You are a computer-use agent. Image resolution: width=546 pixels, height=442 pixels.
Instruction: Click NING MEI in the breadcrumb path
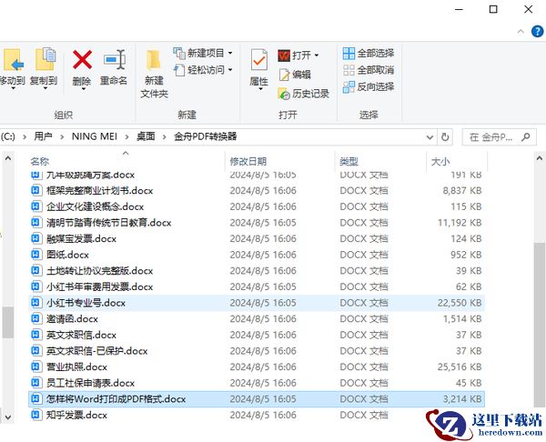95,136
